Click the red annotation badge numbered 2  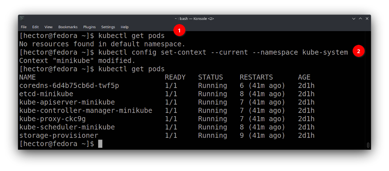pos(359,51)
